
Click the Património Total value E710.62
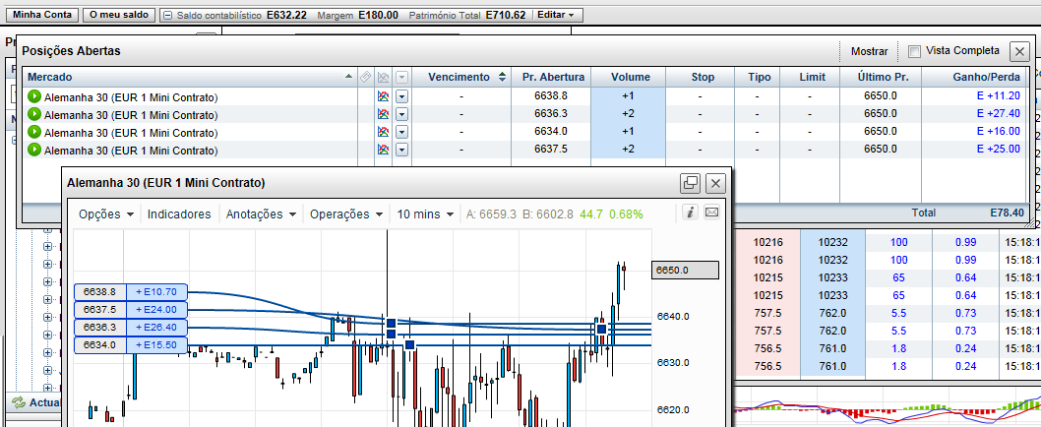click(x=506, y=15)
